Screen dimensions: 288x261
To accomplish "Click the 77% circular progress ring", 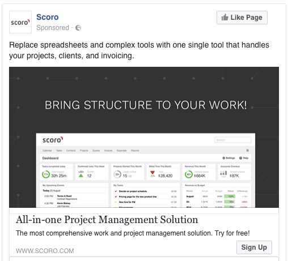I will coord(46,174).
